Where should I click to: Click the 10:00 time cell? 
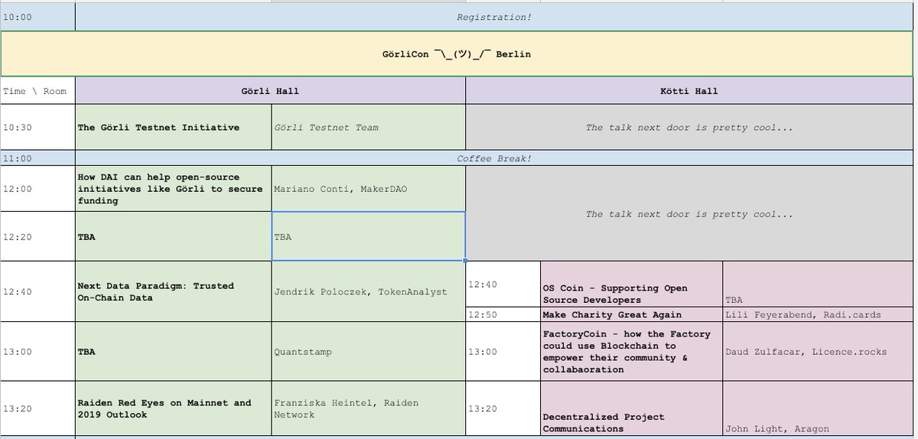pos(37,17)
